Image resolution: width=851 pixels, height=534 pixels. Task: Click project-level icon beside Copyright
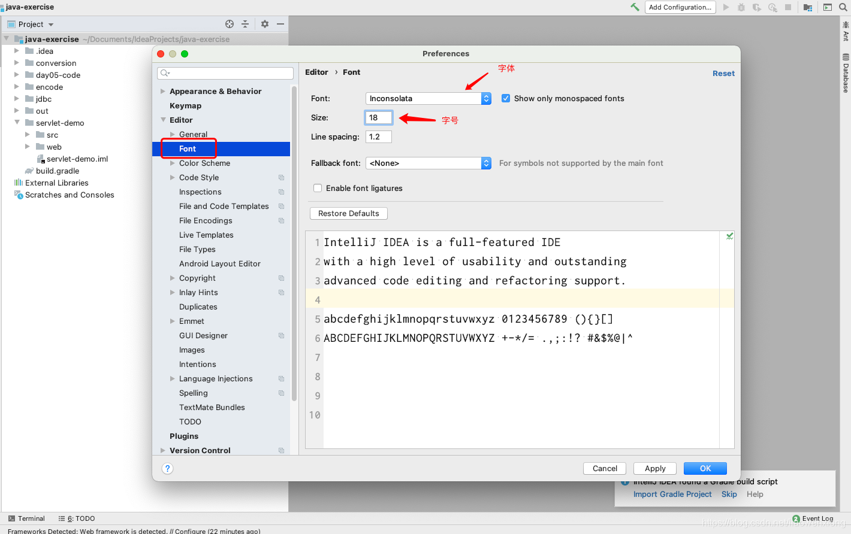(x=281, y=278)
